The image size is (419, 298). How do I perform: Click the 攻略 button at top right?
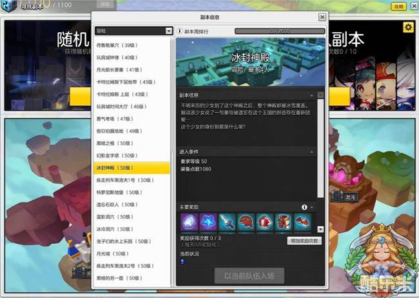(400, 6)
